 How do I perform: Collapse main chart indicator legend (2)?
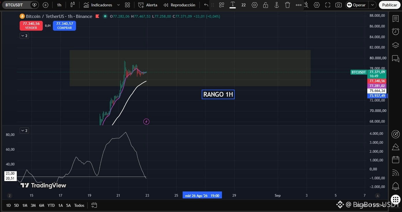(x=24, y=36)
